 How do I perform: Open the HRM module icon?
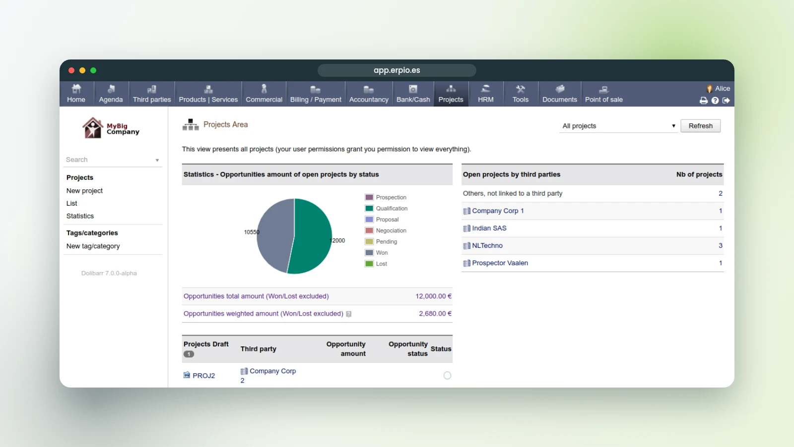(x=486, y=89)
